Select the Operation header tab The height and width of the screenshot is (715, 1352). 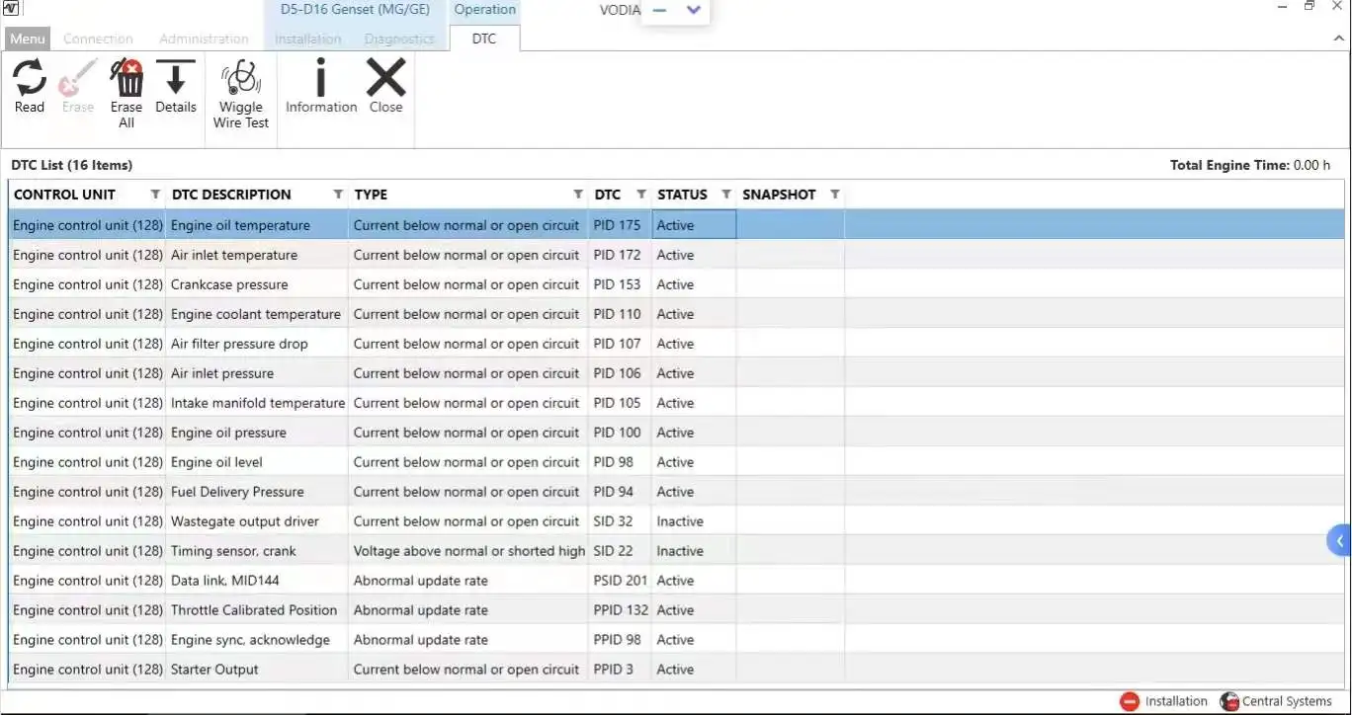click(x=485, y=10)
